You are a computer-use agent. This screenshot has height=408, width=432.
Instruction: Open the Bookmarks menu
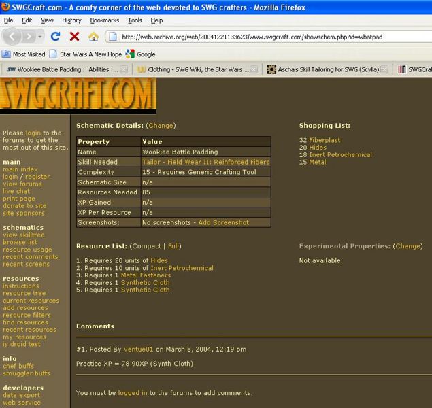(x=104, y=20)
